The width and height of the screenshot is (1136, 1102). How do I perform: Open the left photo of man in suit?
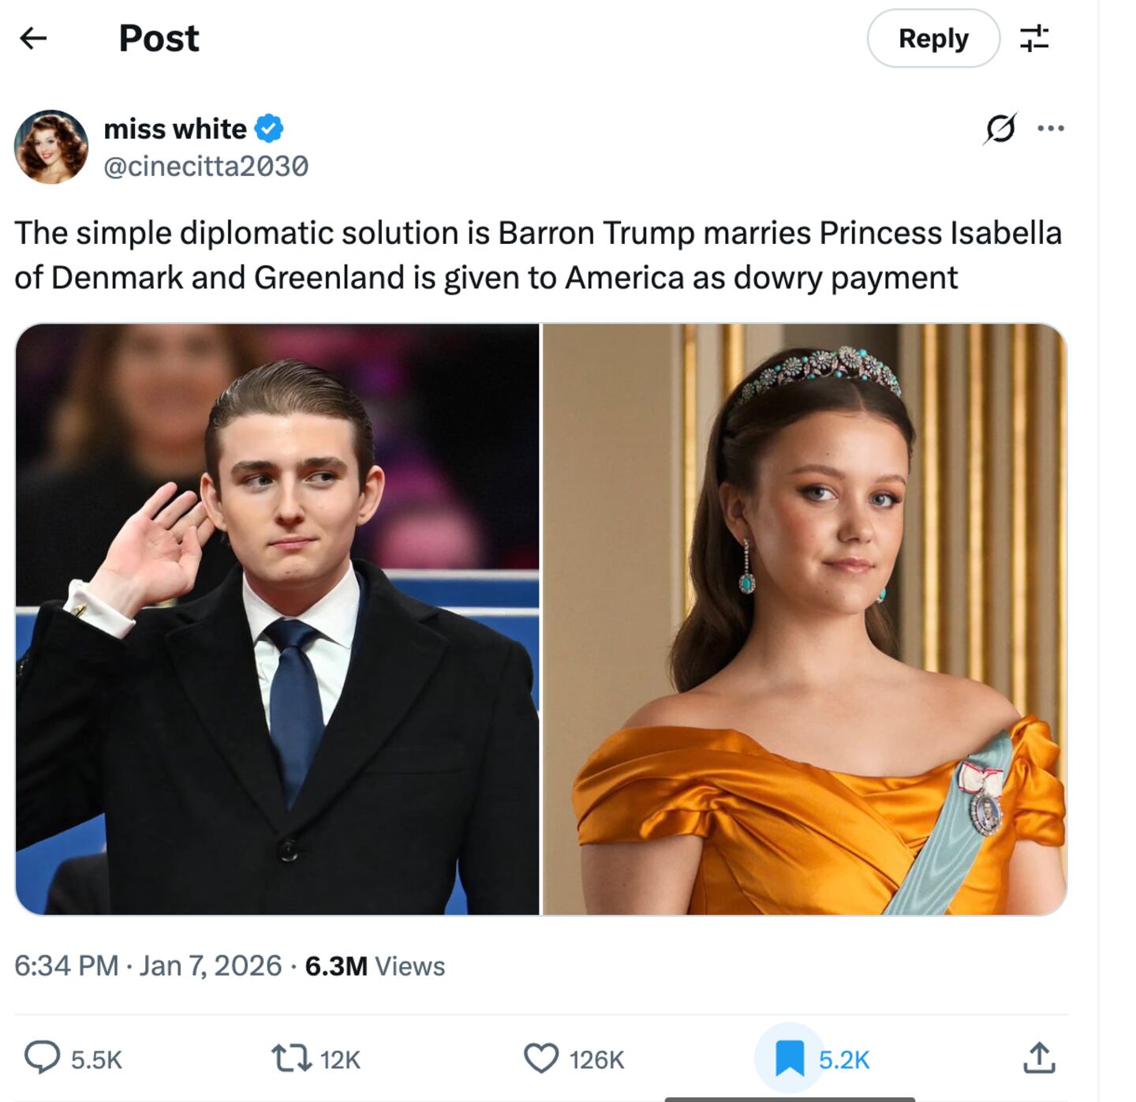(x=278, y=619)
